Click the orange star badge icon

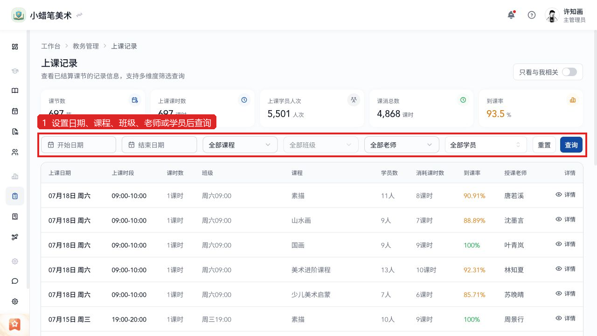tap(15, 324)
